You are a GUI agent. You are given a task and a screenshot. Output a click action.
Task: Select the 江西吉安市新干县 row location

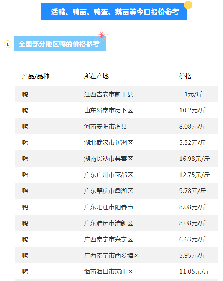[x=108, y=94]
